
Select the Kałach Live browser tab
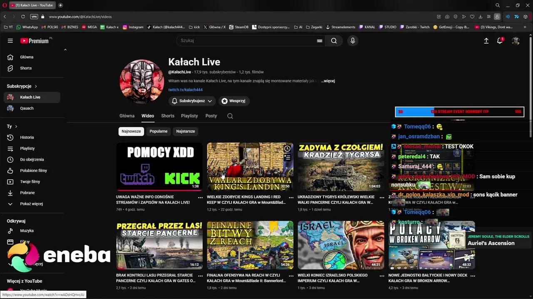click(x=32, y=5)
